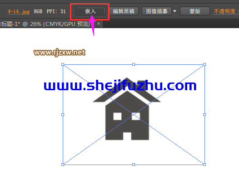Open the 4-14.jpg linked file name

point(19,11)
